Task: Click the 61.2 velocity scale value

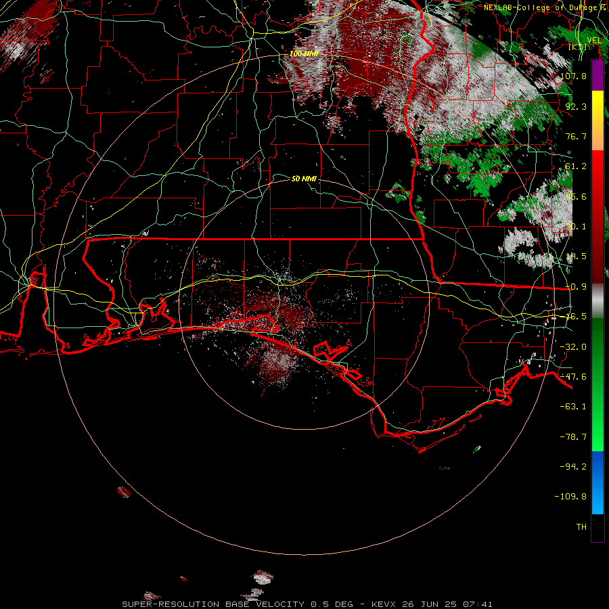Action: (576, 166)
